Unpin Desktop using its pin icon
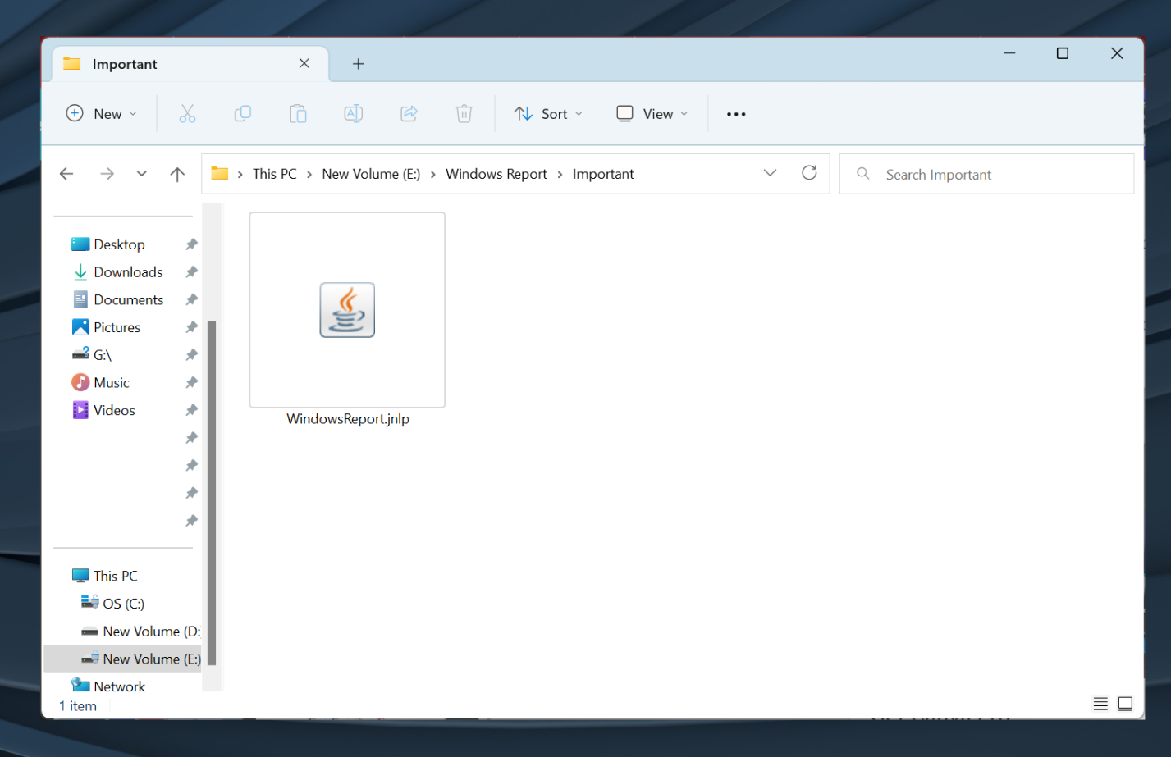Image resolution: width=1171 pixels, height=757 pixels. point(191,244)
